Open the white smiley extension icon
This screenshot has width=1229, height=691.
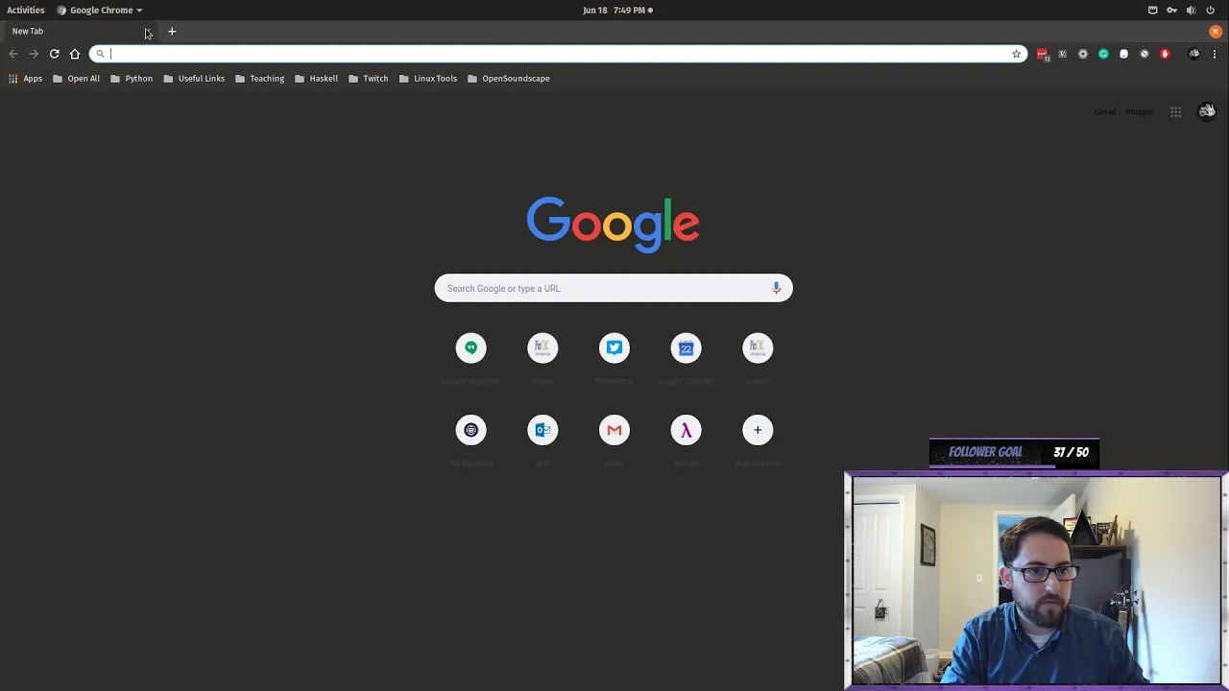pos(1123,54)
